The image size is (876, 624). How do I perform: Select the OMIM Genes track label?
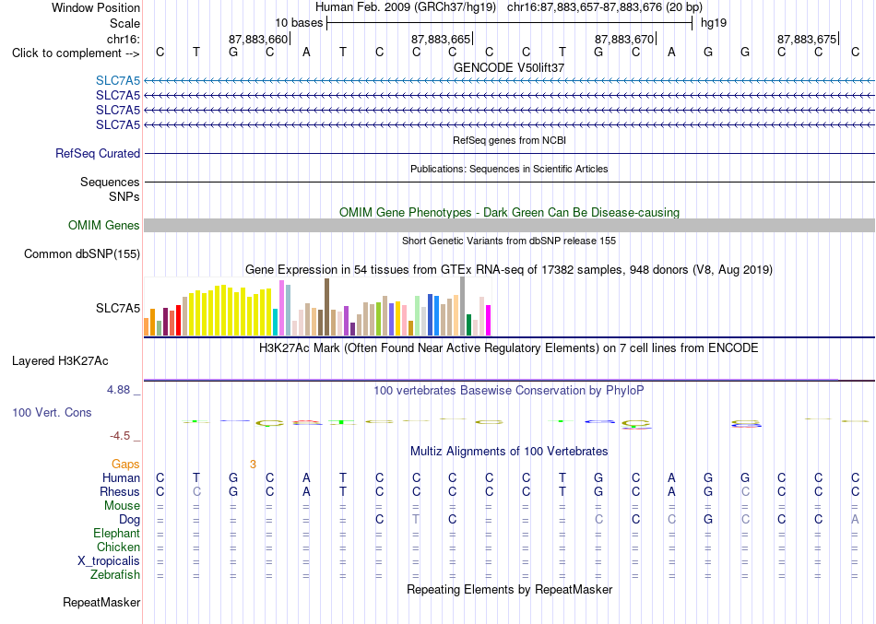click(104, 225)
